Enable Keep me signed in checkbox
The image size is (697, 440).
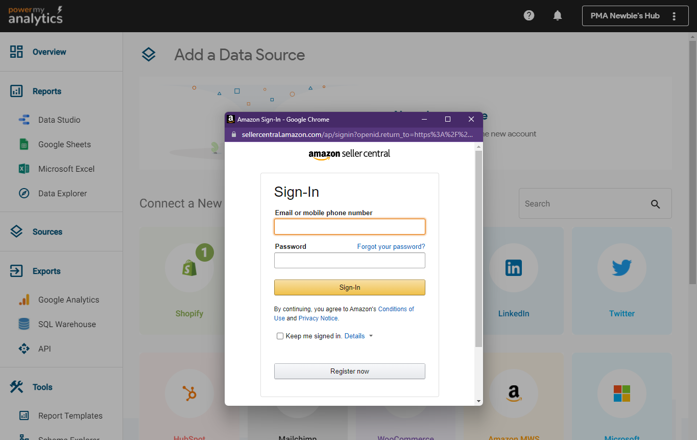point(280,336)
